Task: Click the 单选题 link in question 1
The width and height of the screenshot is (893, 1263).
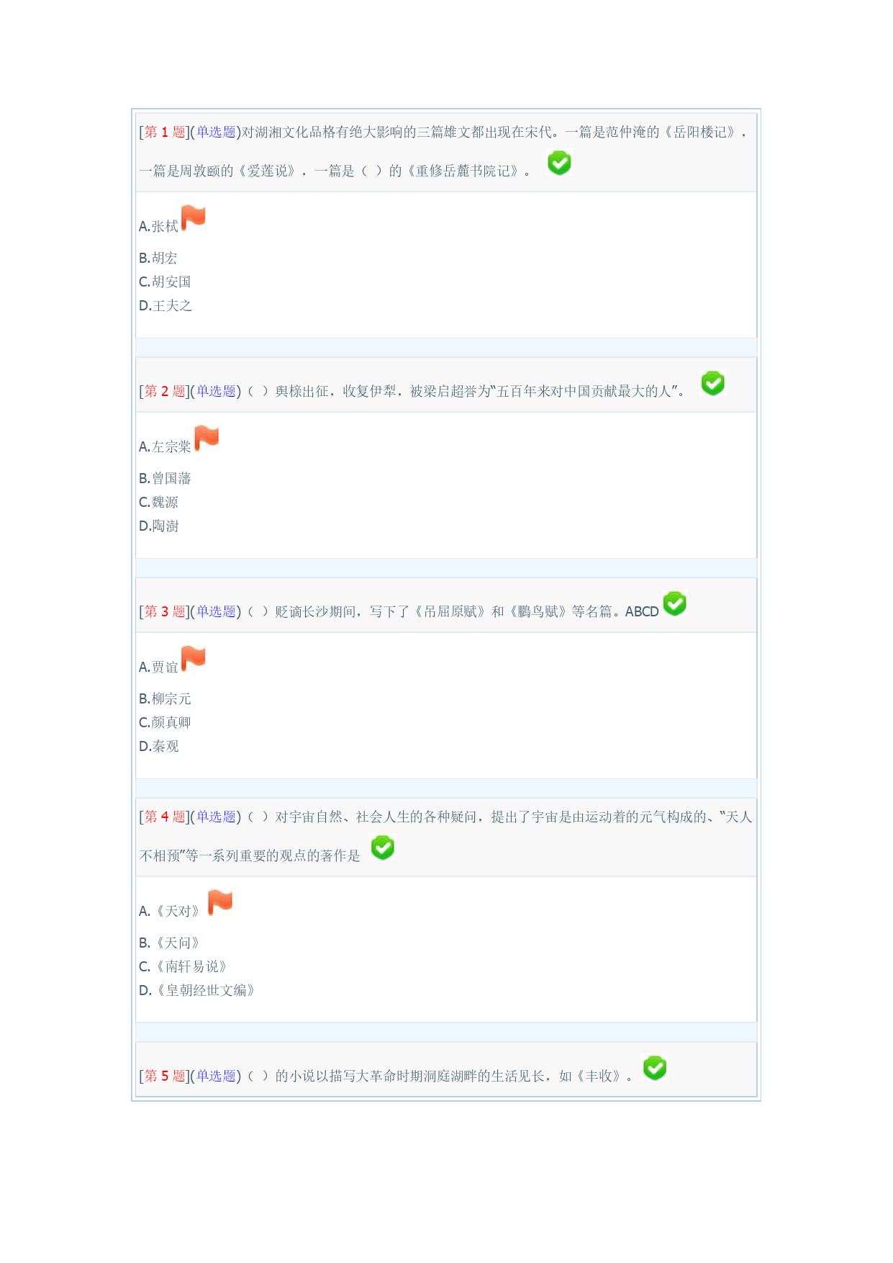Action: tap(216, 132)
